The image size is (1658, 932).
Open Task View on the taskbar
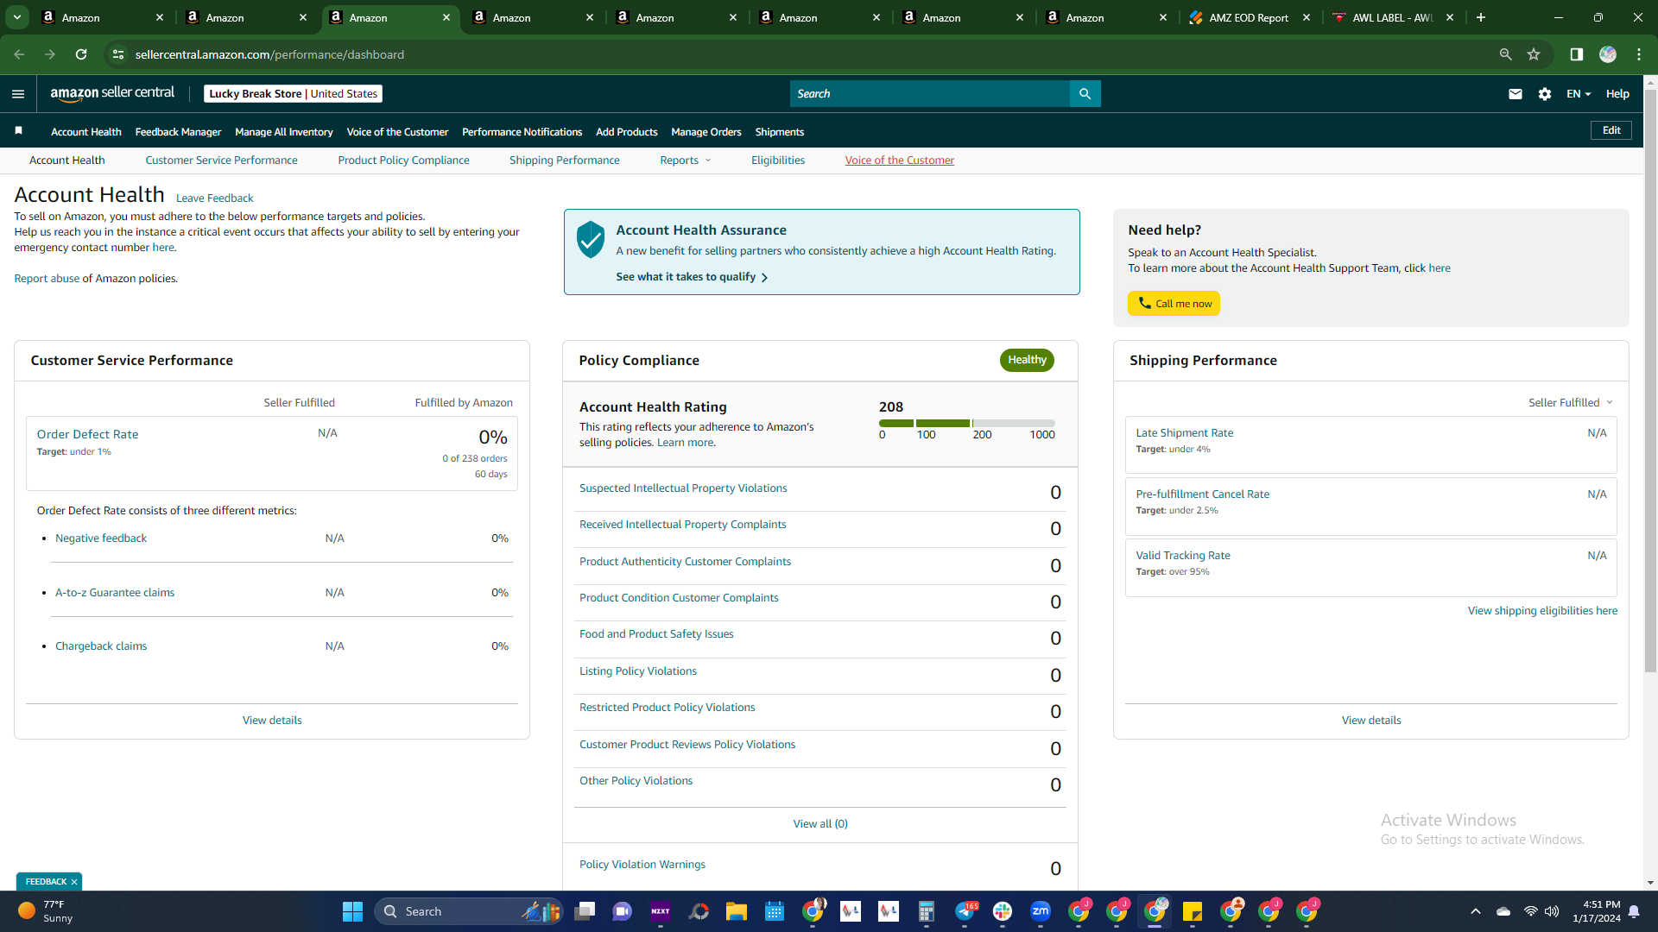pyautogui.click(x=585, y=911)
